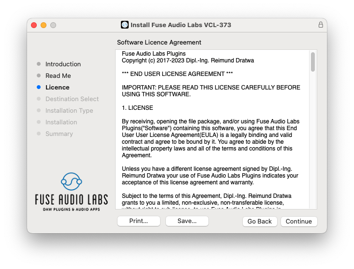Click the '1. LICENSE' section heading
Screen dimensions: 354x269
click(137, 108)
